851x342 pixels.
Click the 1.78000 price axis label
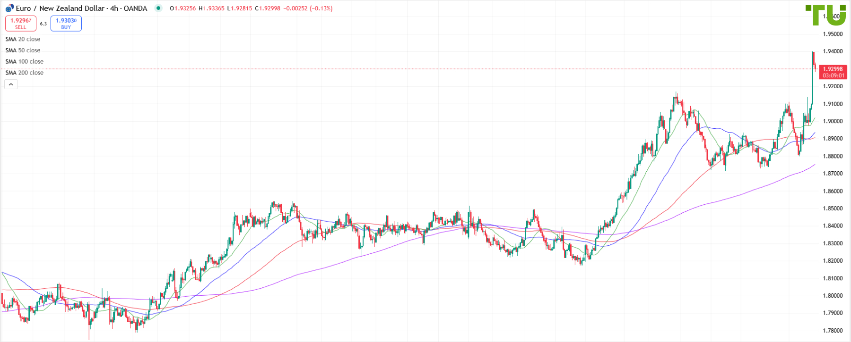point(833,331)
